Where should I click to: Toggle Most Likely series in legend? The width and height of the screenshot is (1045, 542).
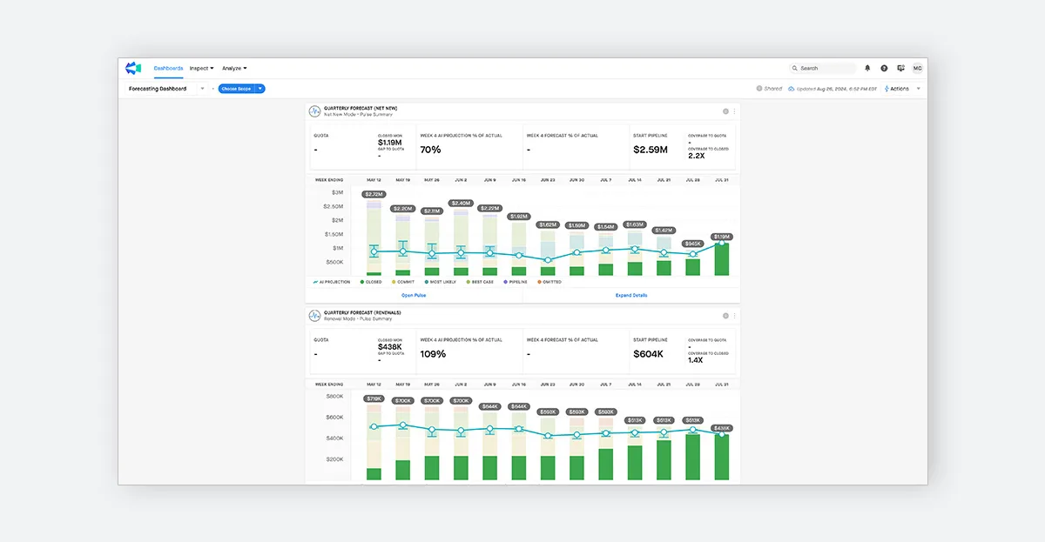[442, 282]
